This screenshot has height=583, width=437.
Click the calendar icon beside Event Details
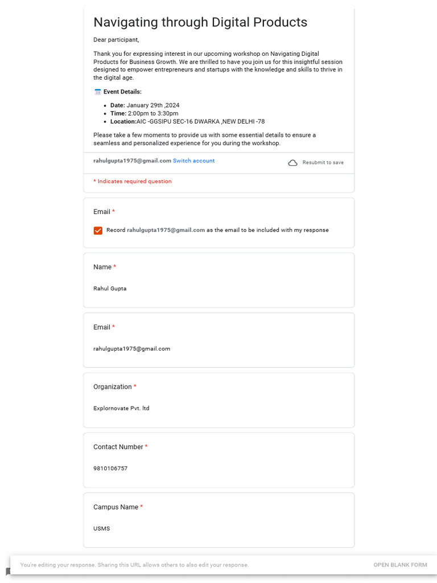tap(97, 92)
